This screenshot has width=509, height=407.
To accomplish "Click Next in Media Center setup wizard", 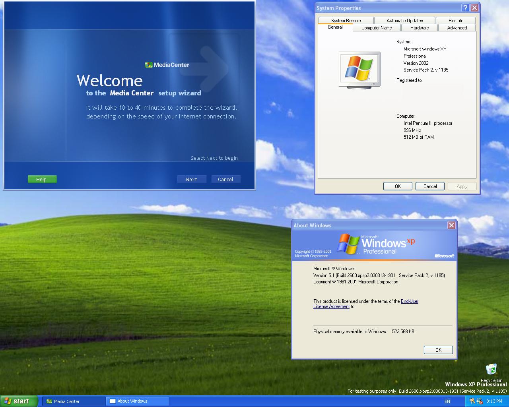I will tap(192, 179).
